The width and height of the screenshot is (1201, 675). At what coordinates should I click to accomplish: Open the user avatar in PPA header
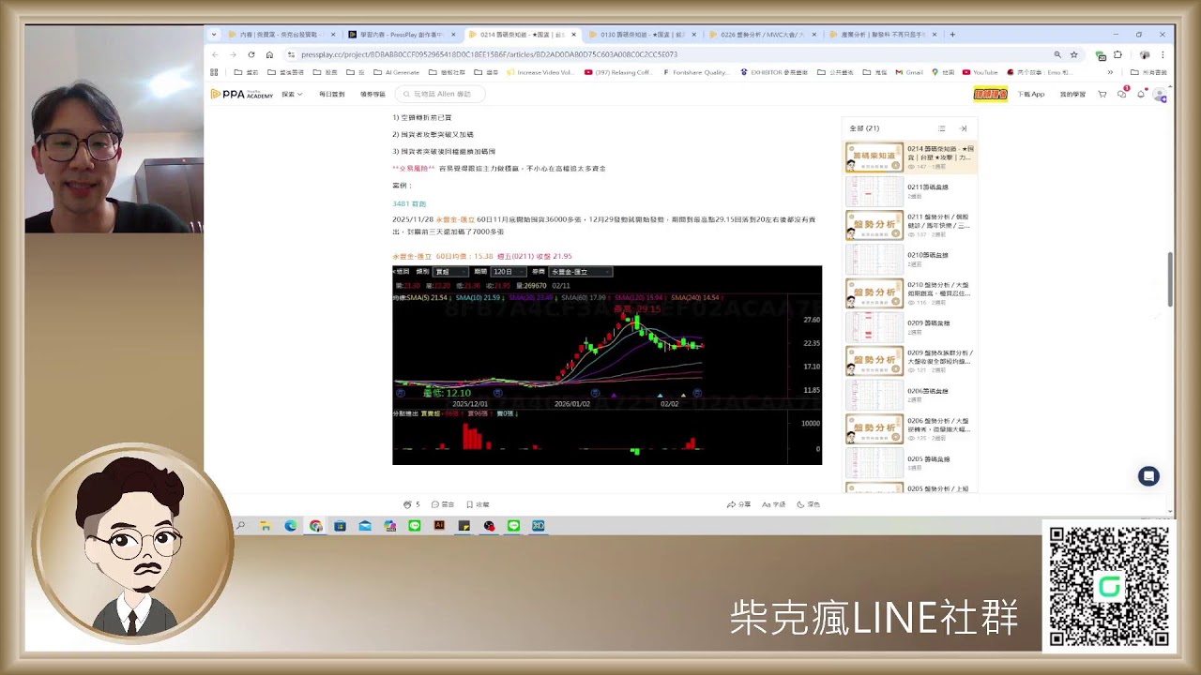pos(1161,95)
